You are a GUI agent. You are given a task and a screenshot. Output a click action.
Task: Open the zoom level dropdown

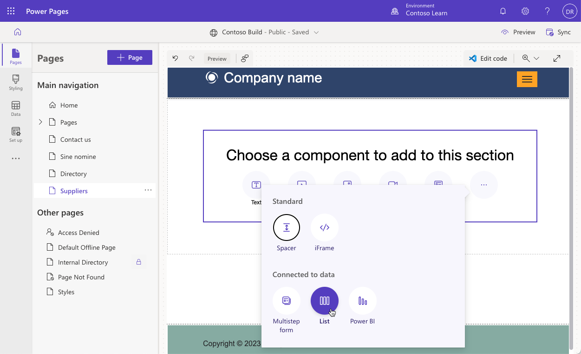537,58
